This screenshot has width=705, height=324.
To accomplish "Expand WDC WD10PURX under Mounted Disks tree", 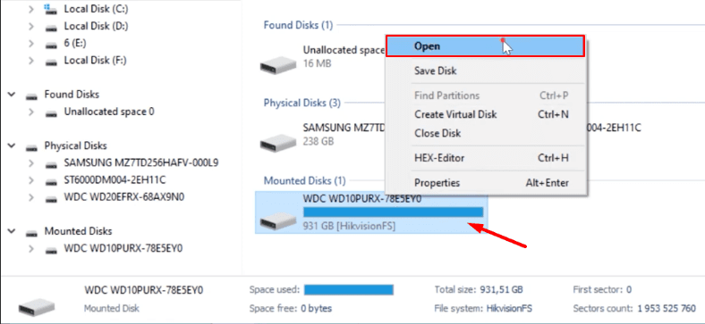I will pyautogui.click(x=31, y=249).
